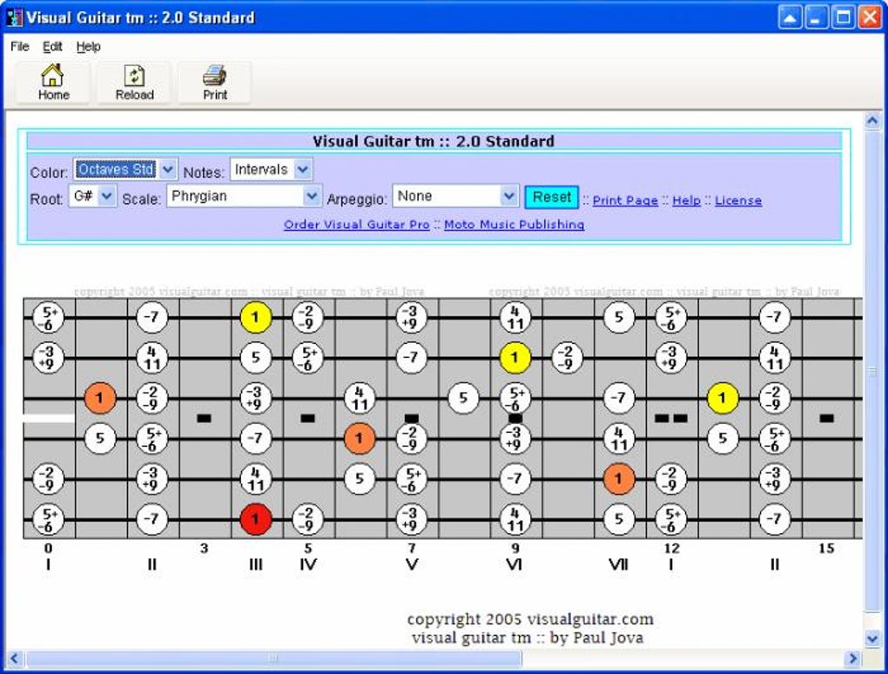The height and width of the screenshot is (674, 888).
Task: Click the down arrow on the vertical scrollbar
Action: (x=871, y=637)
